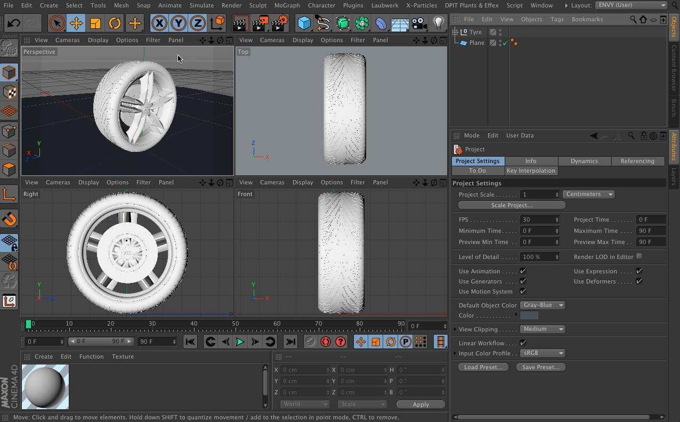Open the Default Object Color dropdown
680x422 pixels.
click(x=542, y=305)
